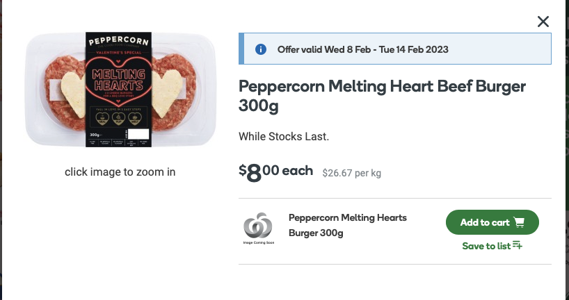
Task: Click the cart icon inside Add to cart
Action: coord(519,222)
